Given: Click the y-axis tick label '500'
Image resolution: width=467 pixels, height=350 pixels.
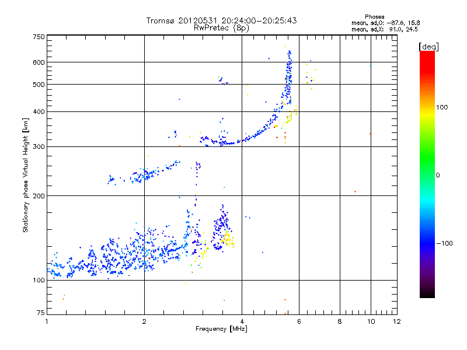Looking at the screenshot, I should pyautogui.click(x=39, y=85).
